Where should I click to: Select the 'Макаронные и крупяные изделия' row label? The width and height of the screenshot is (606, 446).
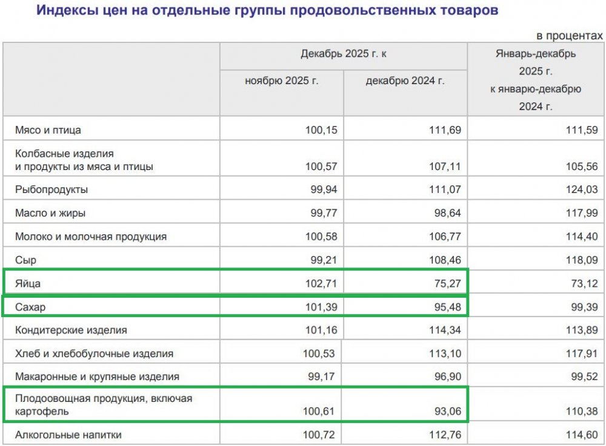tap(97, 376)
